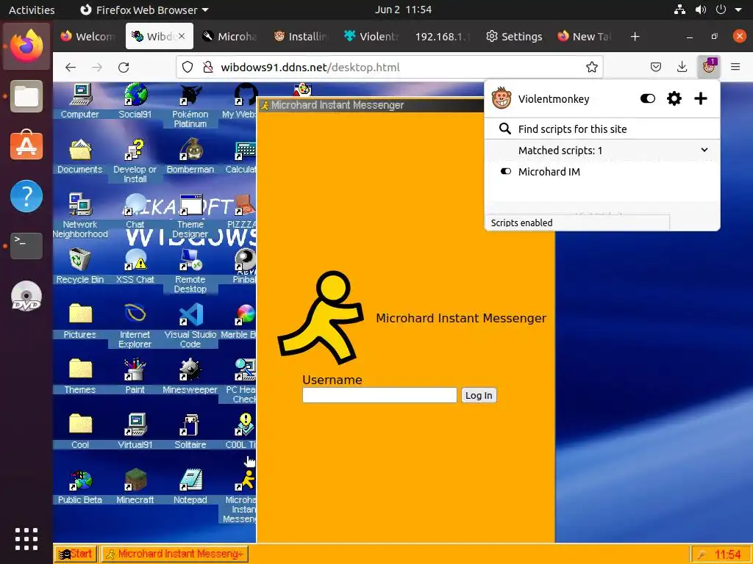
Task: Open the Notepad desktop icon
Action: (x=190, y=487)
